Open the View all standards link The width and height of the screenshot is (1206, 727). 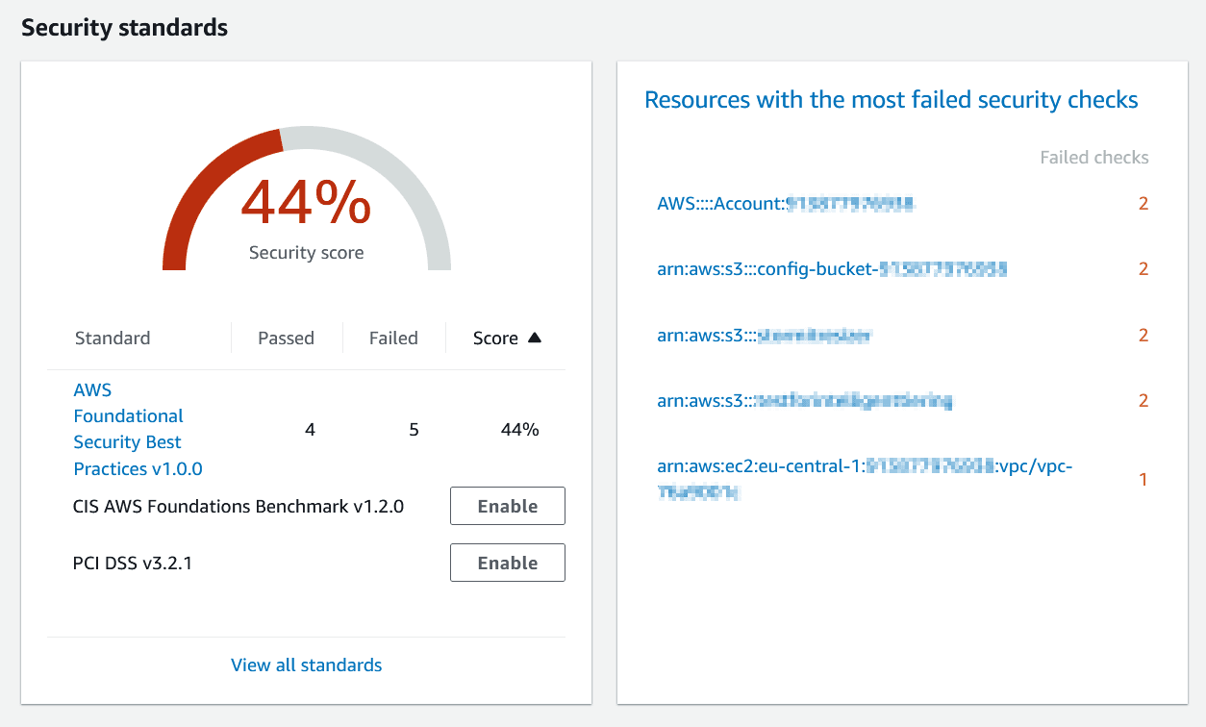pyautogui.click(x=307, y=664)
